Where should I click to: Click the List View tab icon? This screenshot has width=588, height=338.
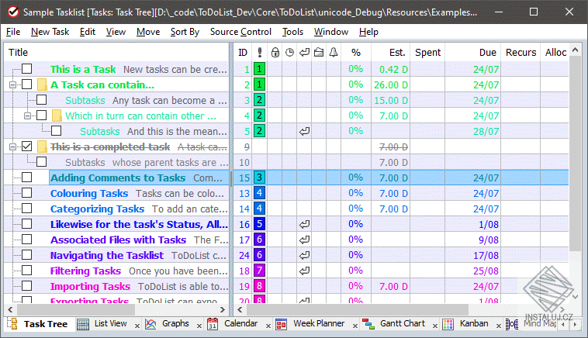point(83,324)
